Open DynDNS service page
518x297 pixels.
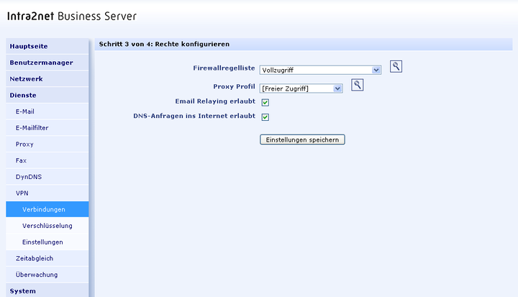click(x=47, y=177)
